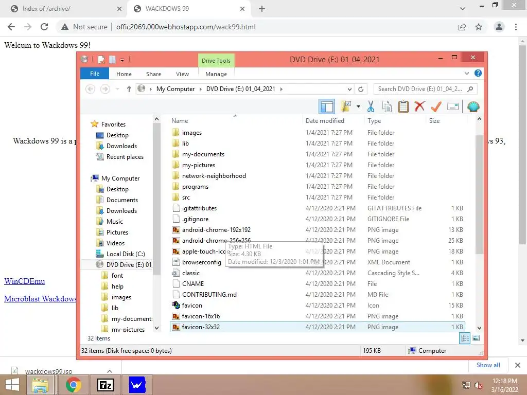Open 7-Zip from the taskbar
The width and height of the screenshot is (527, 395).
pyautogui.click(x=105, y=385)
